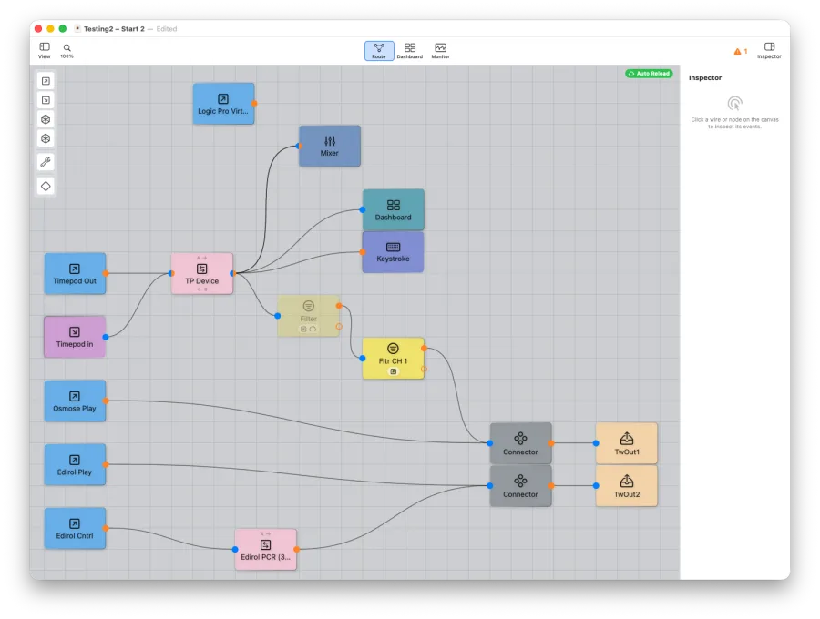Select the Edirol Cntrl node

[75, 528]
